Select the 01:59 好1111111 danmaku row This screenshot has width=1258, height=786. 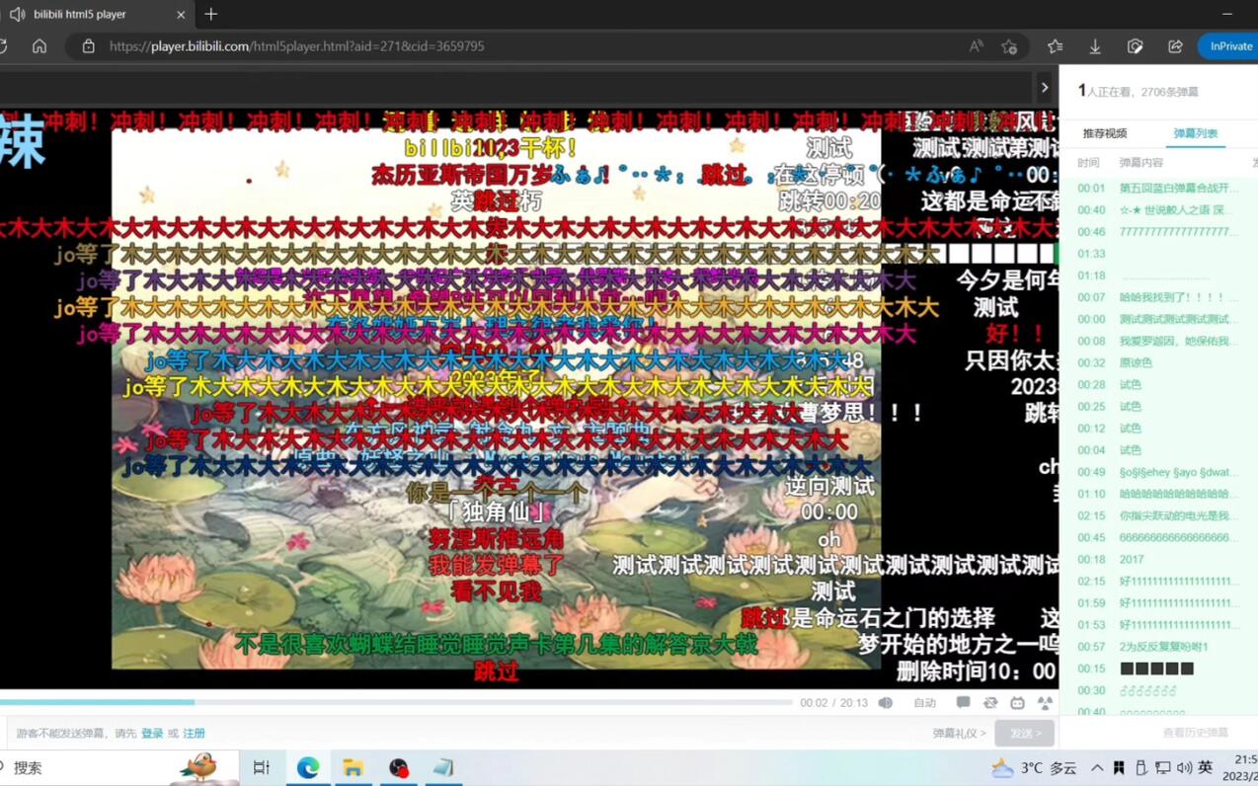point(1157,602)
